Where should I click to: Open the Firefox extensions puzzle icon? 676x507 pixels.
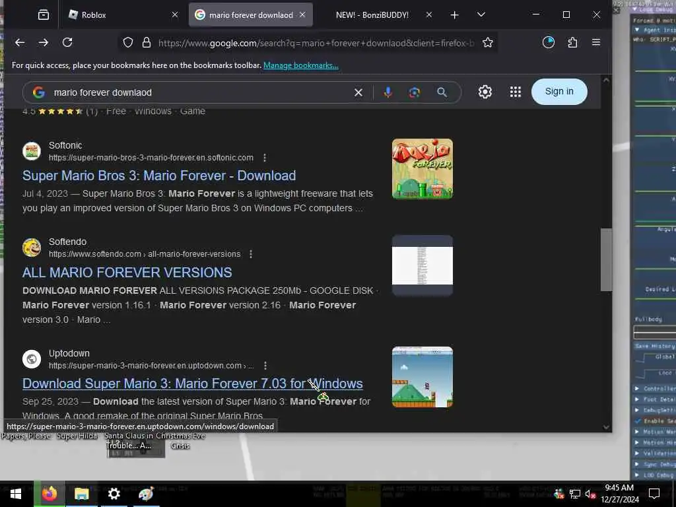click(572, 42)
